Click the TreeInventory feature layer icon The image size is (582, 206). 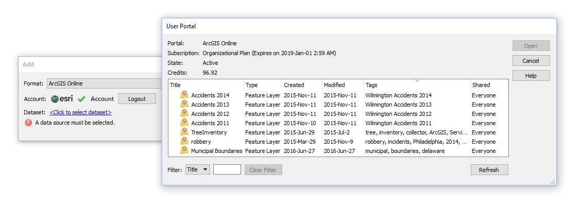184,132
